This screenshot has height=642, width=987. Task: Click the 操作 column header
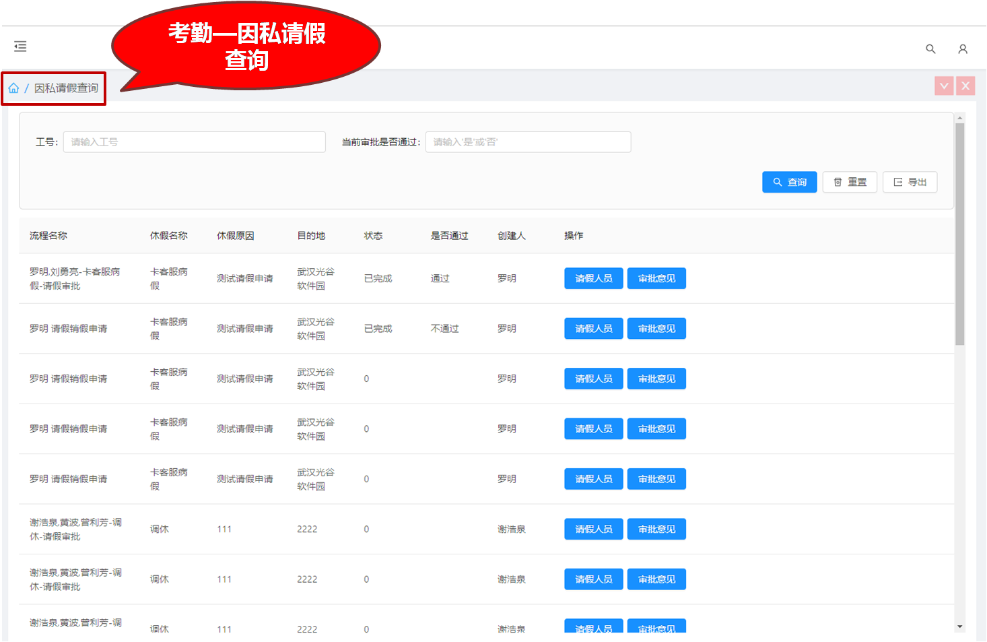pos(574,236)
